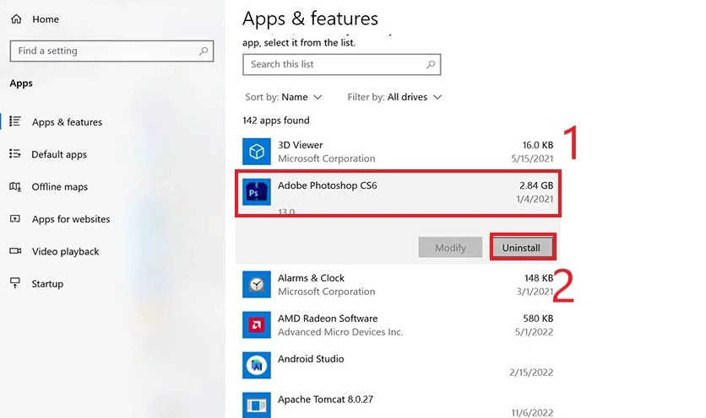Open Video playback settings

click(x=65, y=252)
